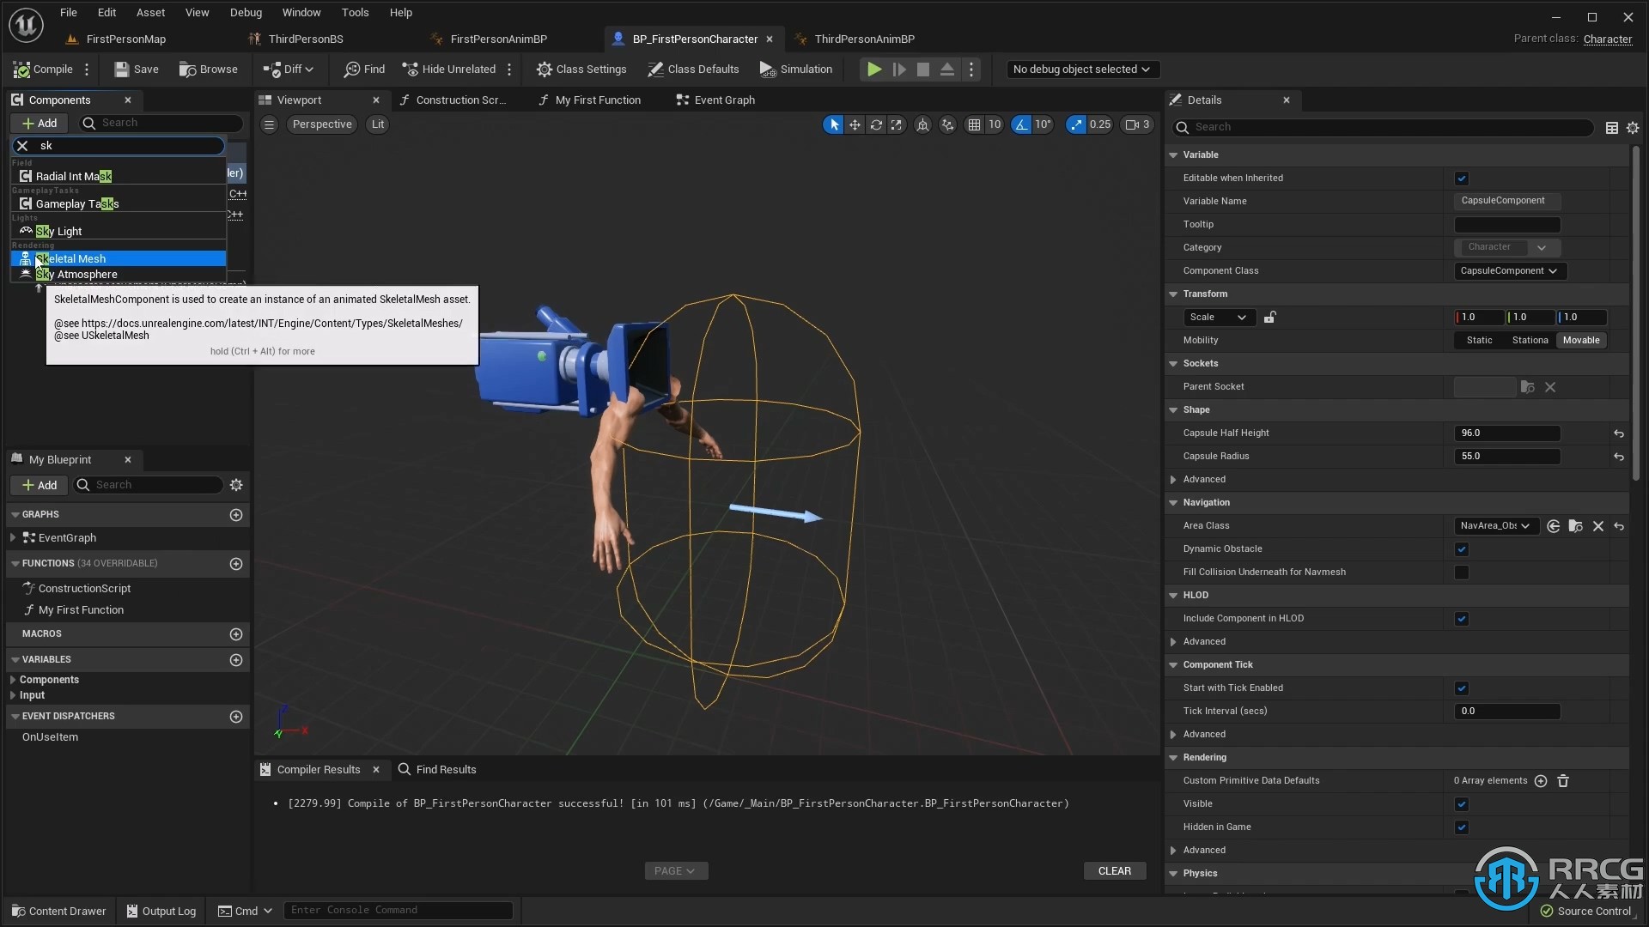This screenshot has height=927, width=1649.
Task: Add a new macro
Action: click(x=236, y=634)
